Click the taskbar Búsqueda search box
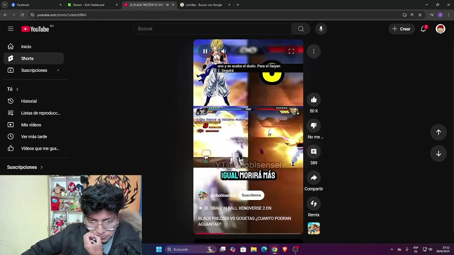 click(190, 249)
